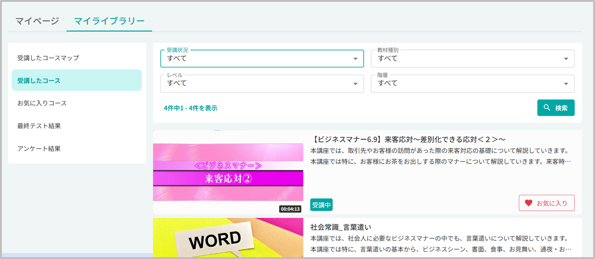The width and height of the screenshot is (595, 259).
Task: Click the 検索 search button
Action: pos(556,108)
